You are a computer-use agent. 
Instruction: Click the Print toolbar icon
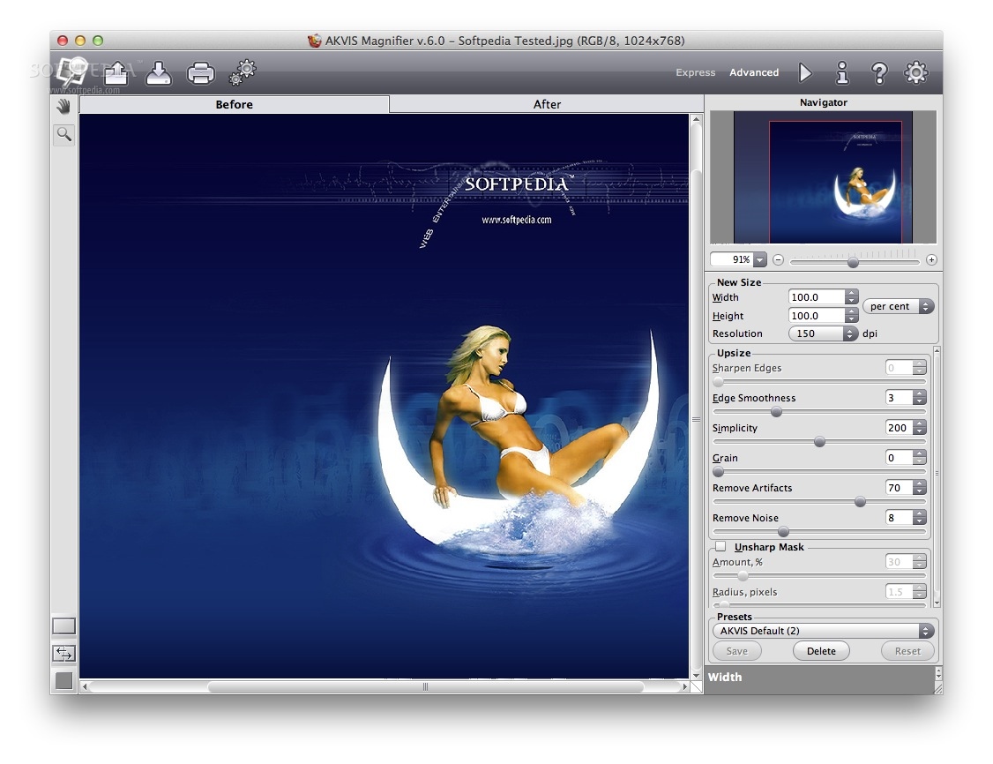pos(200,72)
